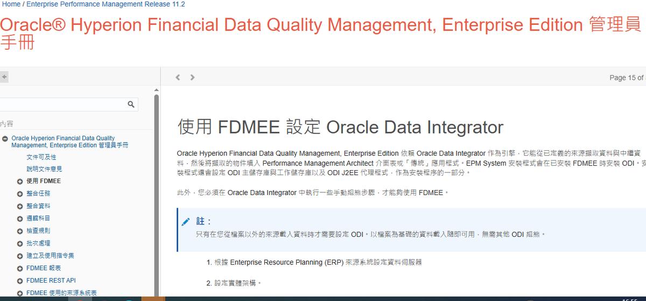Expand the 邏輯科目 plus icon
This screenshot has width=646, height=301.
tap(20, 219)
